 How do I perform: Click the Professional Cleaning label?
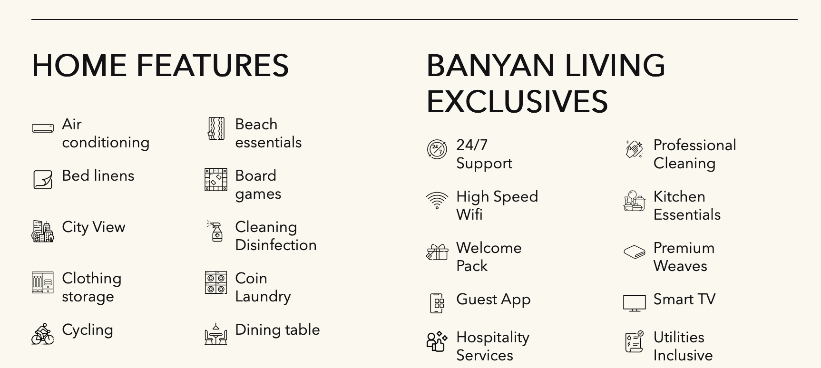[694, 154]
